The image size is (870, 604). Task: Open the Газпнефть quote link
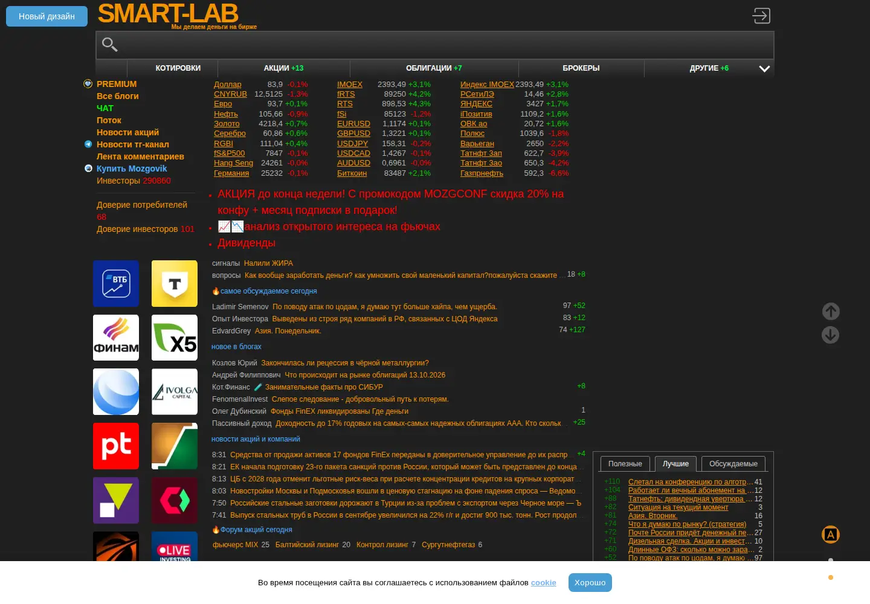[482, 173]
